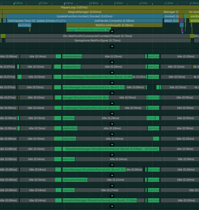
Task: Select the Idle (0.34ms) block
Action: [119, 159]
